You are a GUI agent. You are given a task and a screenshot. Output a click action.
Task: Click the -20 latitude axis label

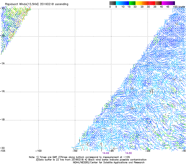(2, 148)
